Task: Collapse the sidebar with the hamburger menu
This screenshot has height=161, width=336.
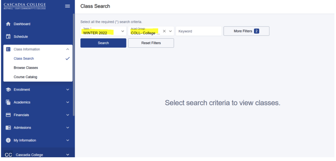Action: coord(67,6)
